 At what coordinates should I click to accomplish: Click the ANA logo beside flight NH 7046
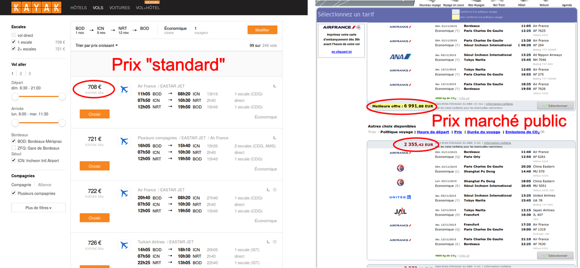pyautogui.click(x=399, y=57)
